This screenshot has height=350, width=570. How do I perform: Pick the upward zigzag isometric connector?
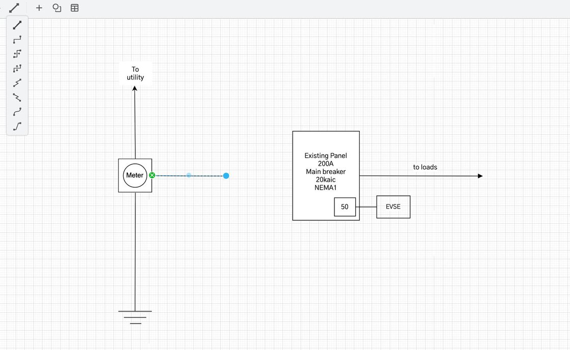(17, 83)
